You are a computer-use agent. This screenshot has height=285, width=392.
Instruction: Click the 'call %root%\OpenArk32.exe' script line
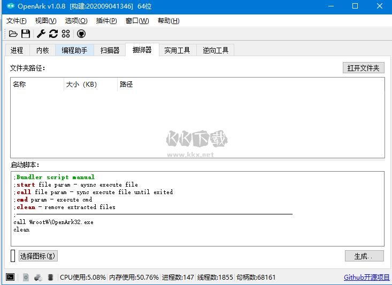[53, 222]
